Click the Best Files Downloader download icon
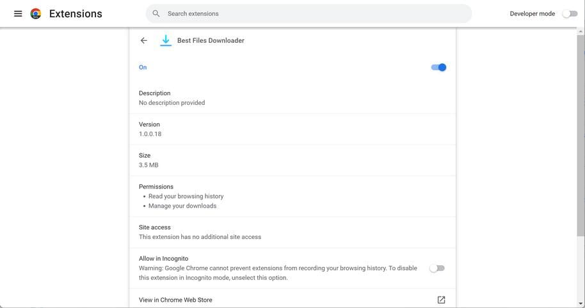 pyautogui.click(x=166, y=40)
